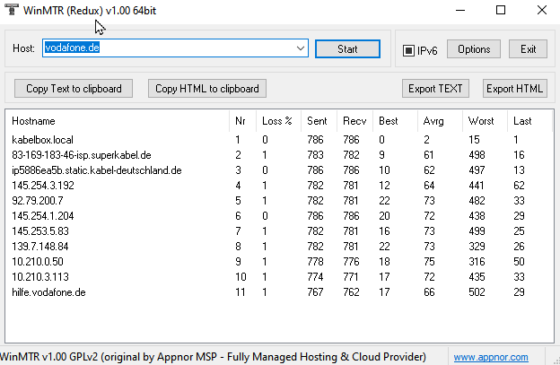This screenshot has height=365, width=560.
Task: Copy Text to clipboard
Action: pos(74,89)
